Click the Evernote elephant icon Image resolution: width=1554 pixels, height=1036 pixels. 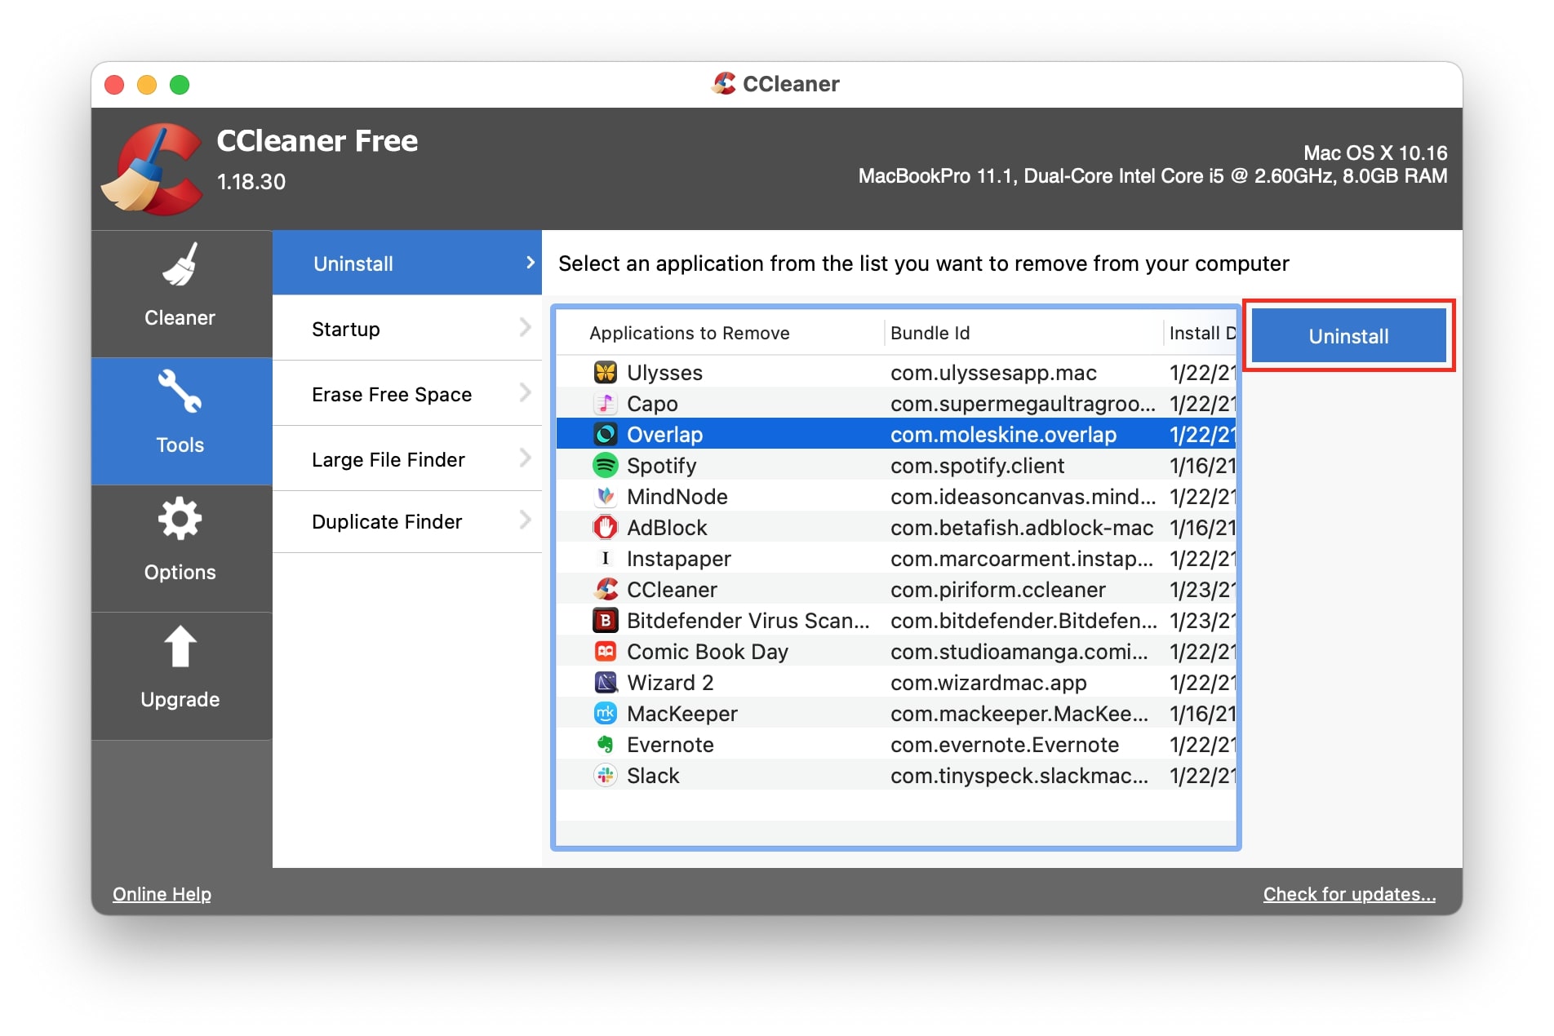605,745
